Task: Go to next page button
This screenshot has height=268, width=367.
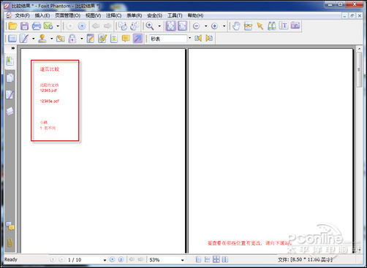Action: (113, 259)
